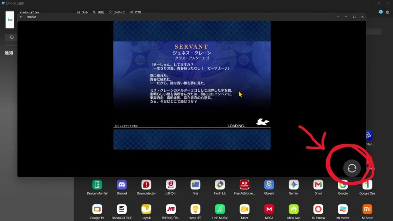Tap the 'ID : ここをタッチで表示' text

126,126
